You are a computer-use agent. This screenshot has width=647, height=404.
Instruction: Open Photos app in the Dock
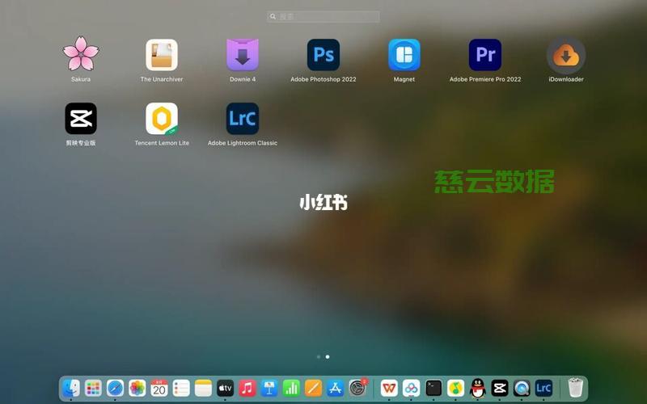tap(137, 389)
